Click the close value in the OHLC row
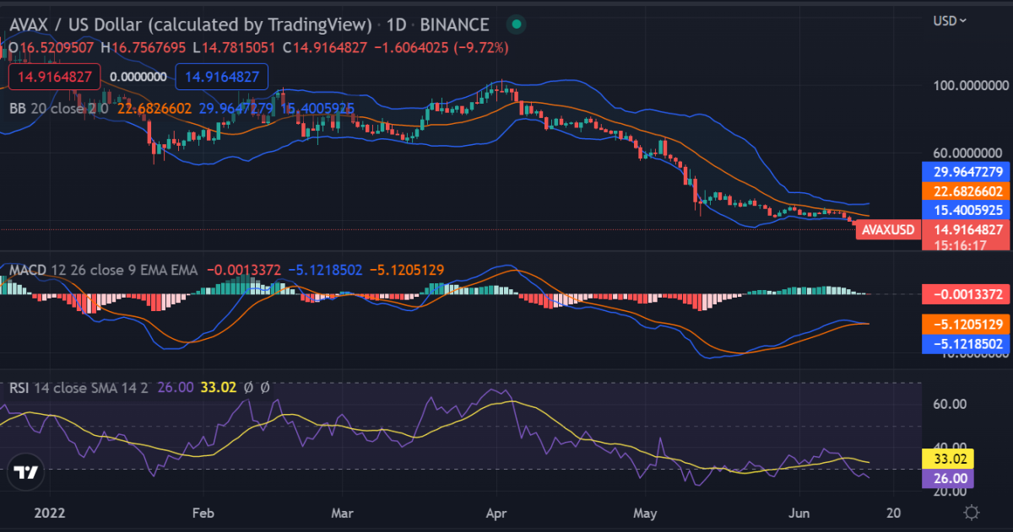This screenshot has width=1013, height=532. 326,48
